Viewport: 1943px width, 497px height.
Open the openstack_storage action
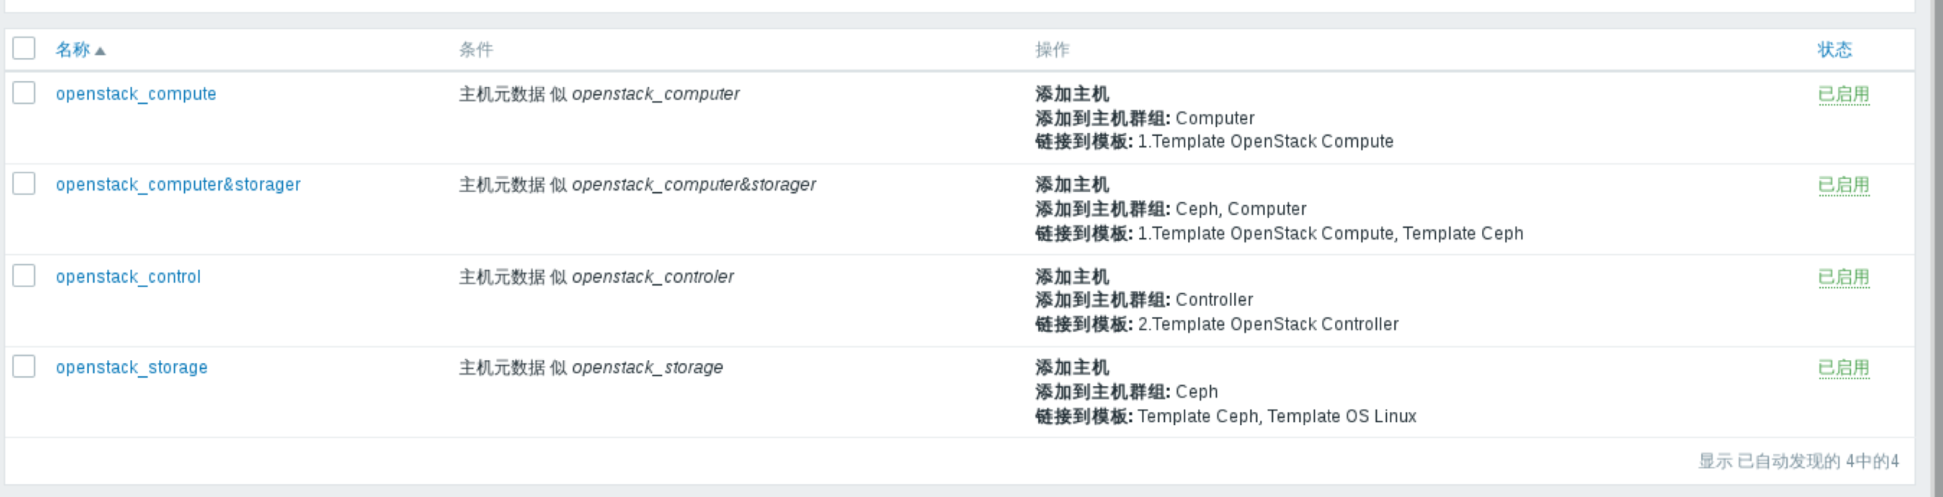point(131,368)
